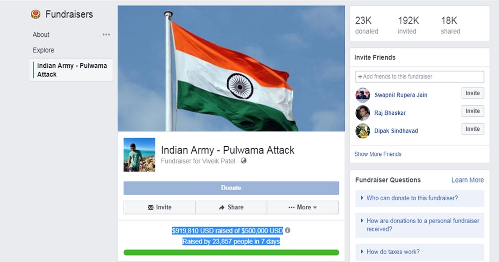
Task: Expand the 'How do taxes work?' question
Action: pos(420,252)
